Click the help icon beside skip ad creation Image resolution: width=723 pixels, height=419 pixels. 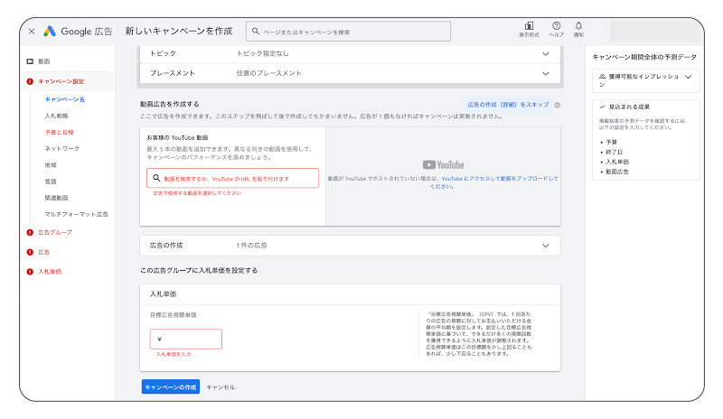(557, 105)
